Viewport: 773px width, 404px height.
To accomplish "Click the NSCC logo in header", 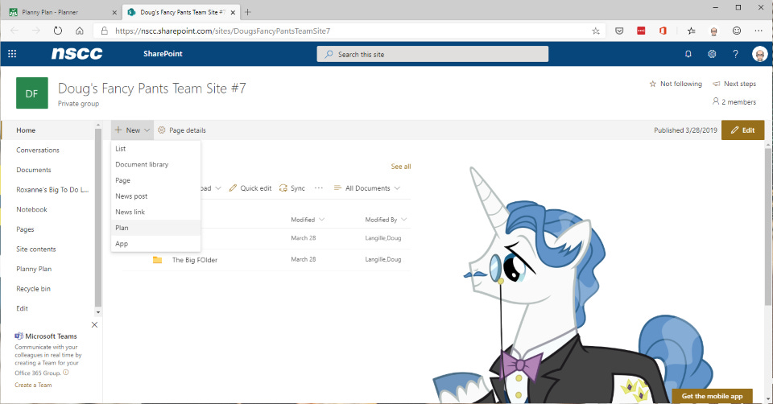I will (77, 54).
